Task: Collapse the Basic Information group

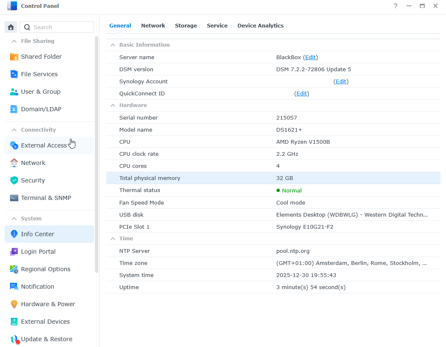Action: 112,45
